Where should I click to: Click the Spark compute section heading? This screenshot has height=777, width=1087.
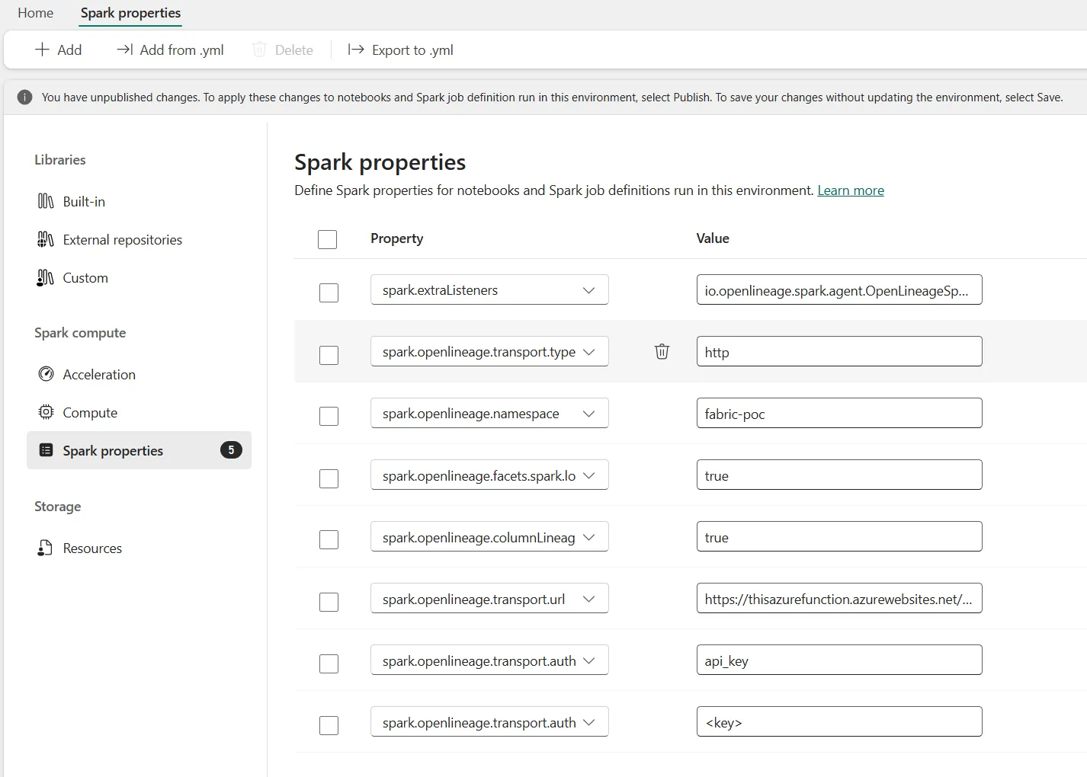click(x=80, y=332)
